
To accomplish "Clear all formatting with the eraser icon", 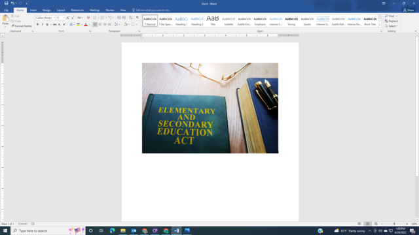I will coord(88,18).
